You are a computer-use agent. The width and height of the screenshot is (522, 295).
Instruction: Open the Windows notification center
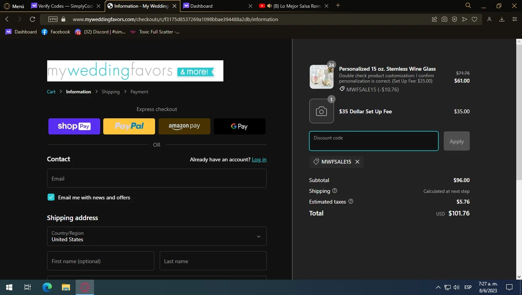click(509, 287)
